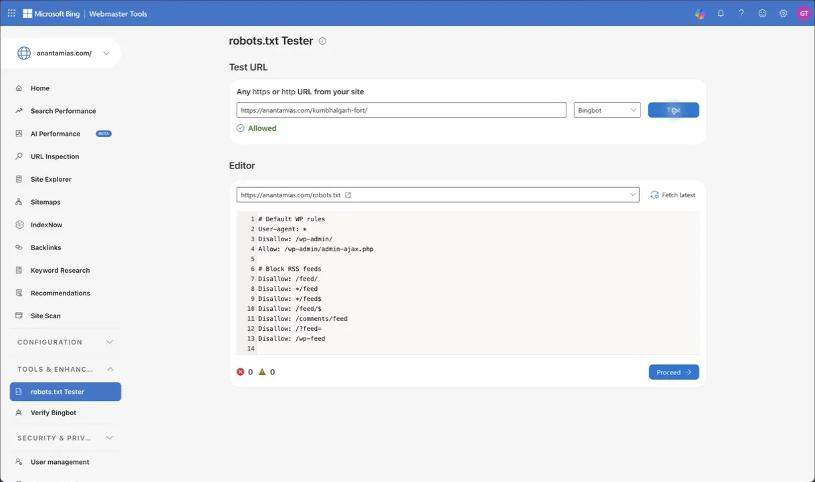Click the red error count icon
Image resolution: width=815 pixels, height=482 pixels.
(x=241, y=372)
